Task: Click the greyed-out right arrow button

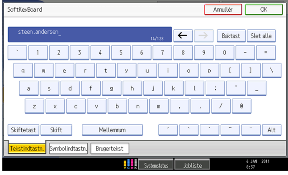Action: tap(204, 36)
